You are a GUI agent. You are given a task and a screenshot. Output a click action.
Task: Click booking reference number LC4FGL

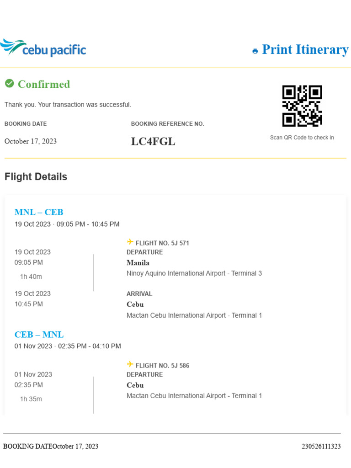153,142
